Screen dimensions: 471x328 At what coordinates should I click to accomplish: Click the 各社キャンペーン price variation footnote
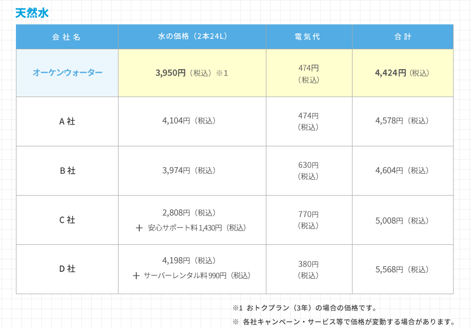pos(344,322)
